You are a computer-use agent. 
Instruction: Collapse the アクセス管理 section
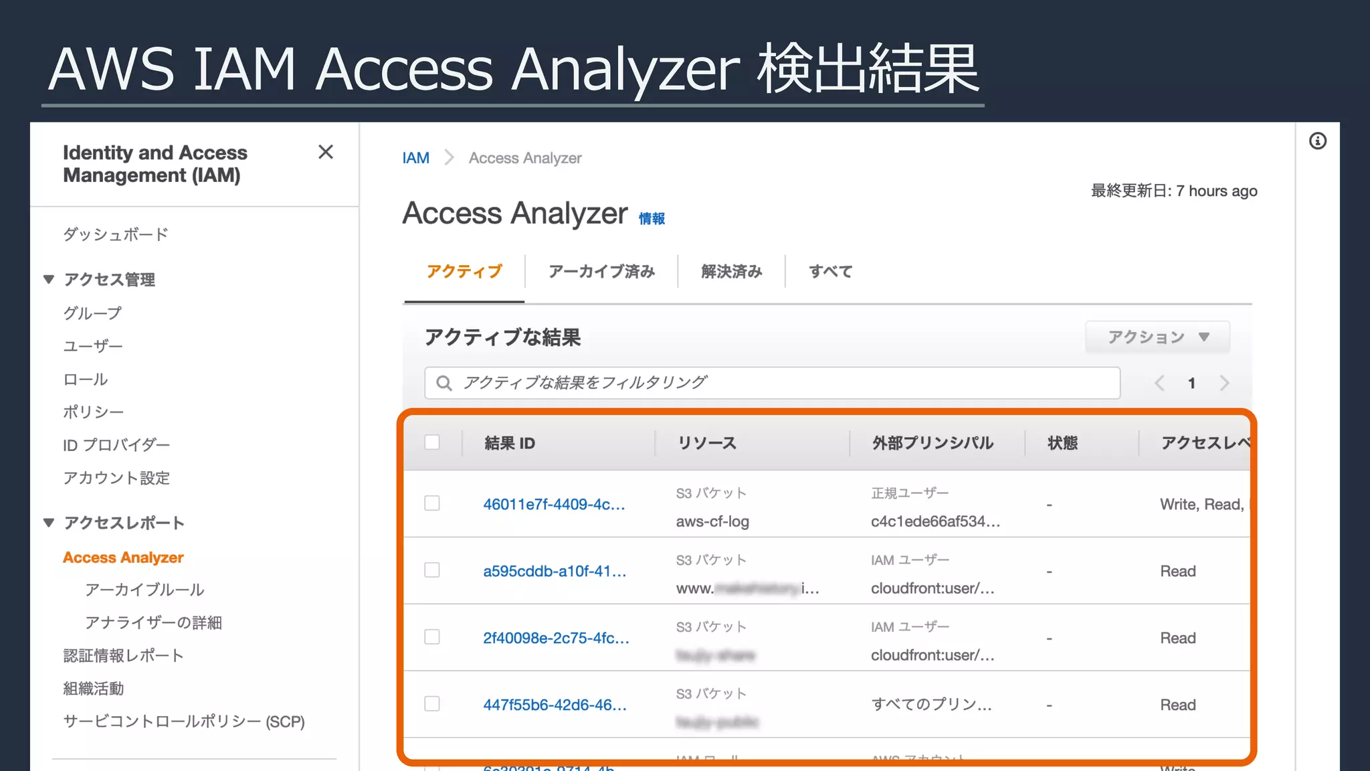tap(49, 279)
